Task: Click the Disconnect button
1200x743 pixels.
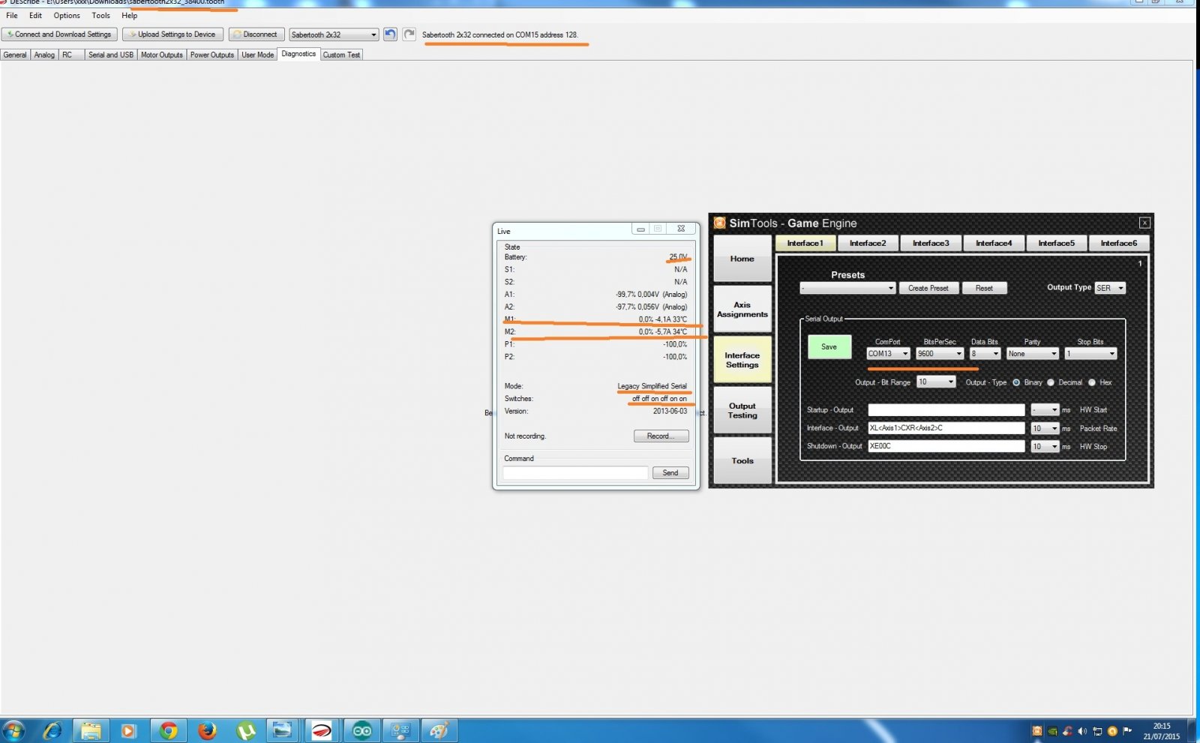Action: pyautogui.click(x=256, y=34)
